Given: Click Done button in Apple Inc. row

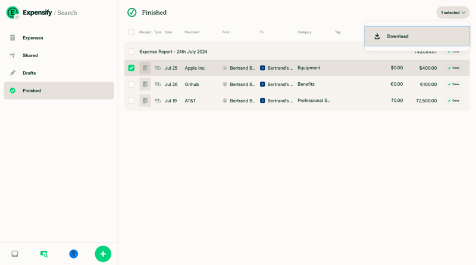Looking at the screenshot, I should tap(453, 68).
